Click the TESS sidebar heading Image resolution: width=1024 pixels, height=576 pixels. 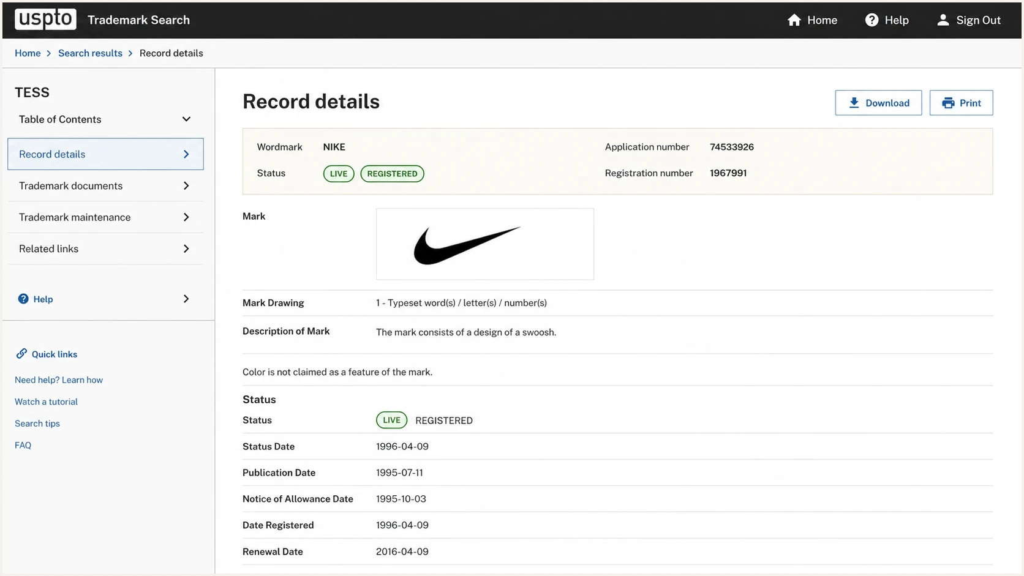pyautogui.click(x=32, y=92)
